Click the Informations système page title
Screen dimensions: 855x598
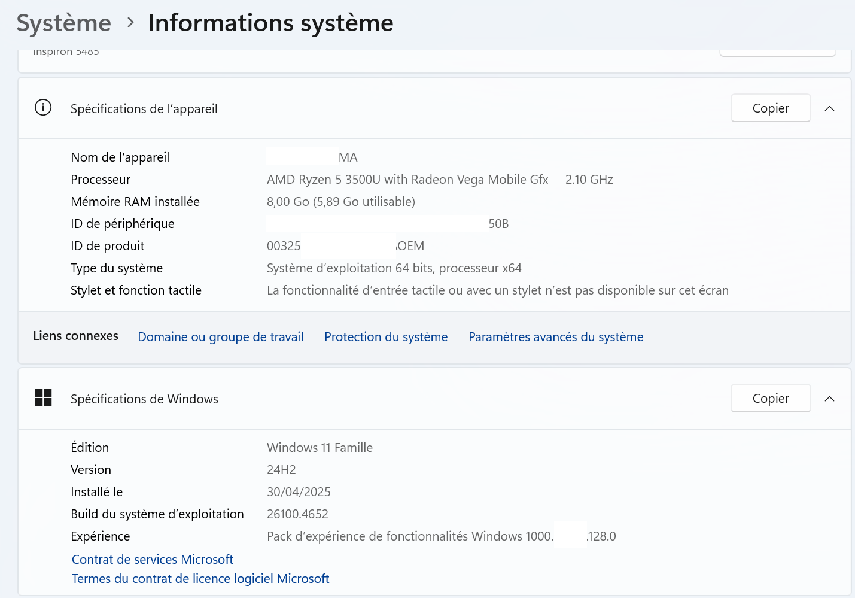coord(270,23)
